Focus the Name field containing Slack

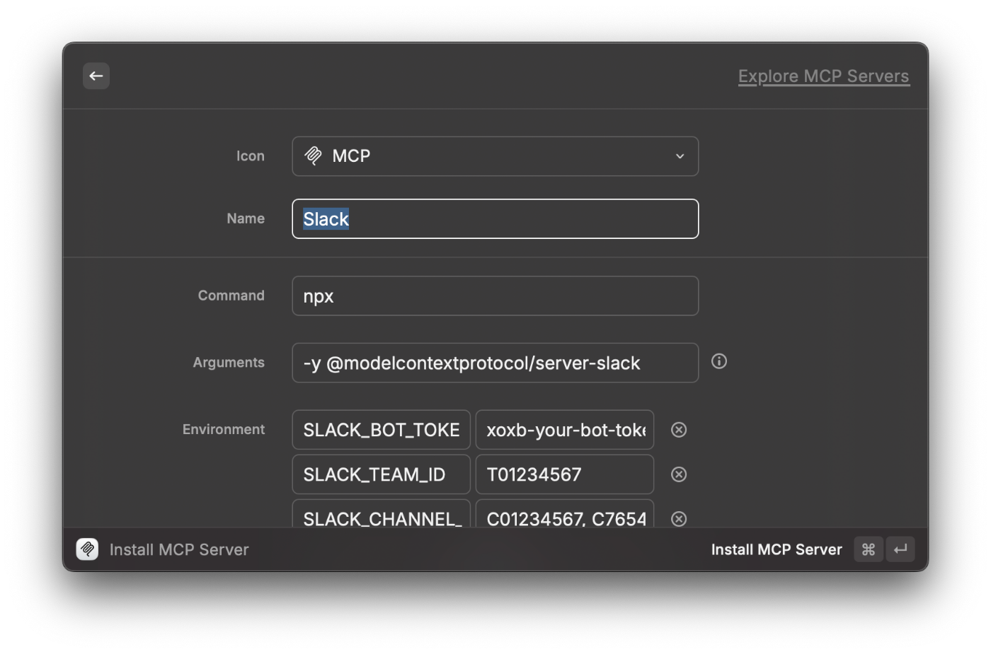tap(495, 219)
